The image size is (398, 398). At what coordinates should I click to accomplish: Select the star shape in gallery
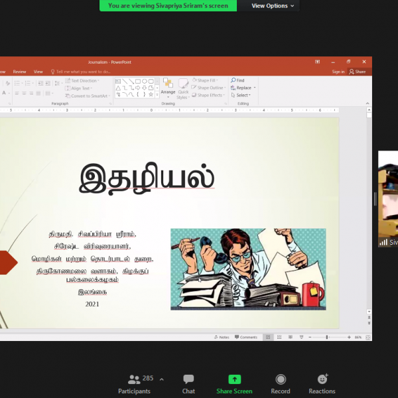tap(151, 95)
